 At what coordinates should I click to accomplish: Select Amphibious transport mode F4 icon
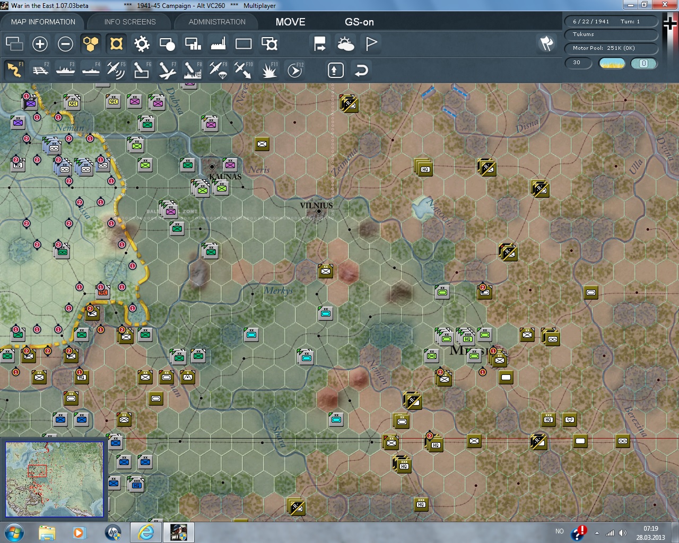tap(91, 69)
